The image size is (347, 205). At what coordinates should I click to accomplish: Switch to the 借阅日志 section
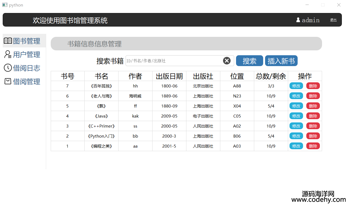26,68
